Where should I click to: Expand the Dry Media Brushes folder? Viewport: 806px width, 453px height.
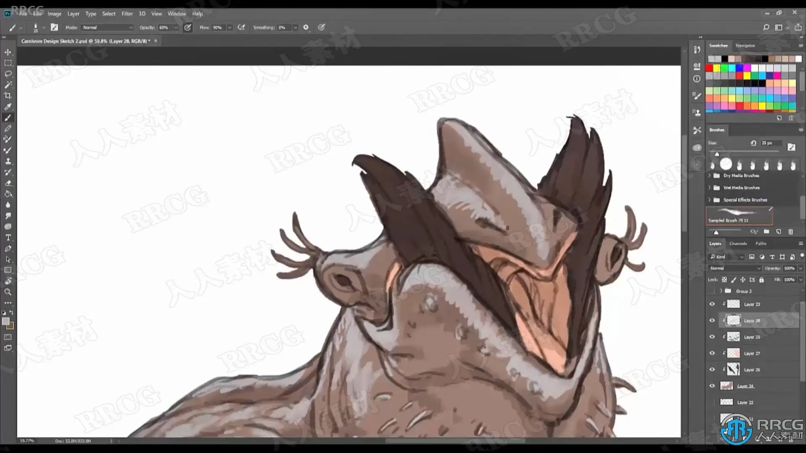pos(710,175)
